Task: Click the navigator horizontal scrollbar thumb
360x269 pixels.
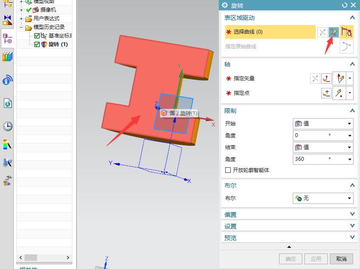Action: tap(31, 257)
